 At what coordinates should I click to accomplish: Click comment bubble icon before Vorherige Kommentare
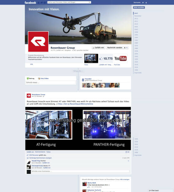28,158
